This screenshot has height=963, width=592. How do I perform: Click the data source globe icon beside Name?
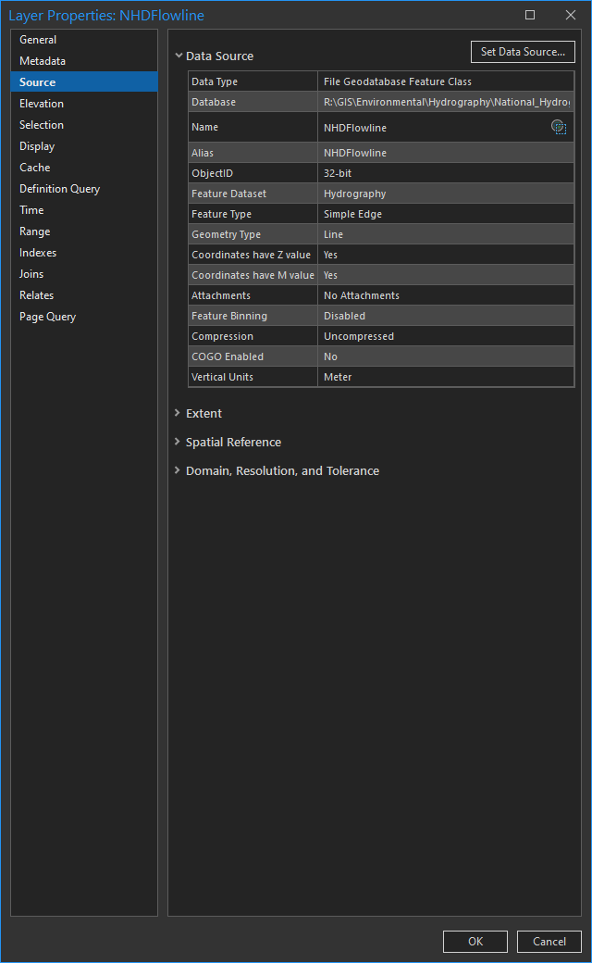point(559,127)
